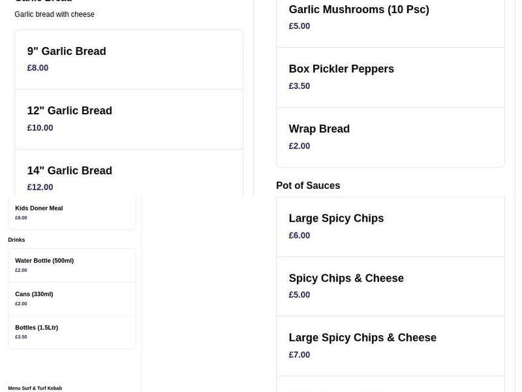
Task: Select Spicy Chips & Cheese
Action: click(x=390, y=286)
